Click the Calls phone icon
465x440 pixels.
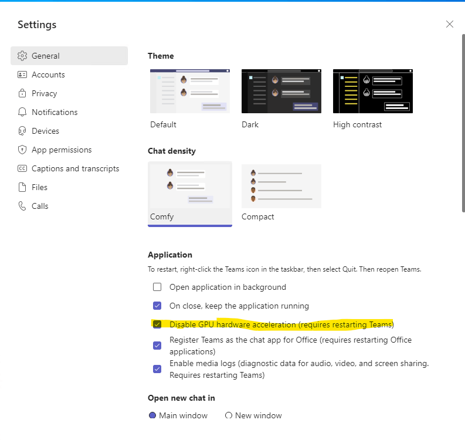[x=22, y=206]
